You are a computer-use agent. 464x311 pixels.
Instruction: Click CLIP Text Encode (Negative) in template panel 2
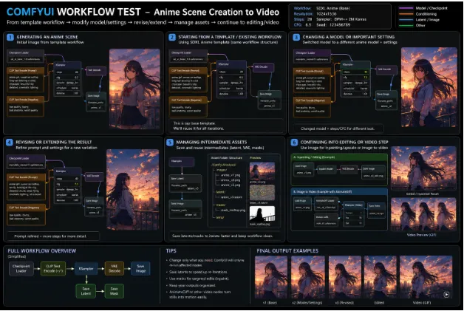pos(188,106)
